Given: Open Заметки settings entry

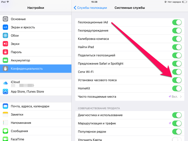Looking at the screenshot, I should point(36,115).
